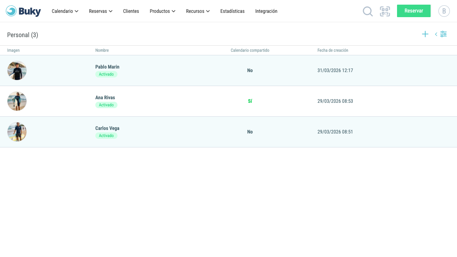Expand the Calendario dropdown menu
The image size is (457, 257).
tap(65, 11)
